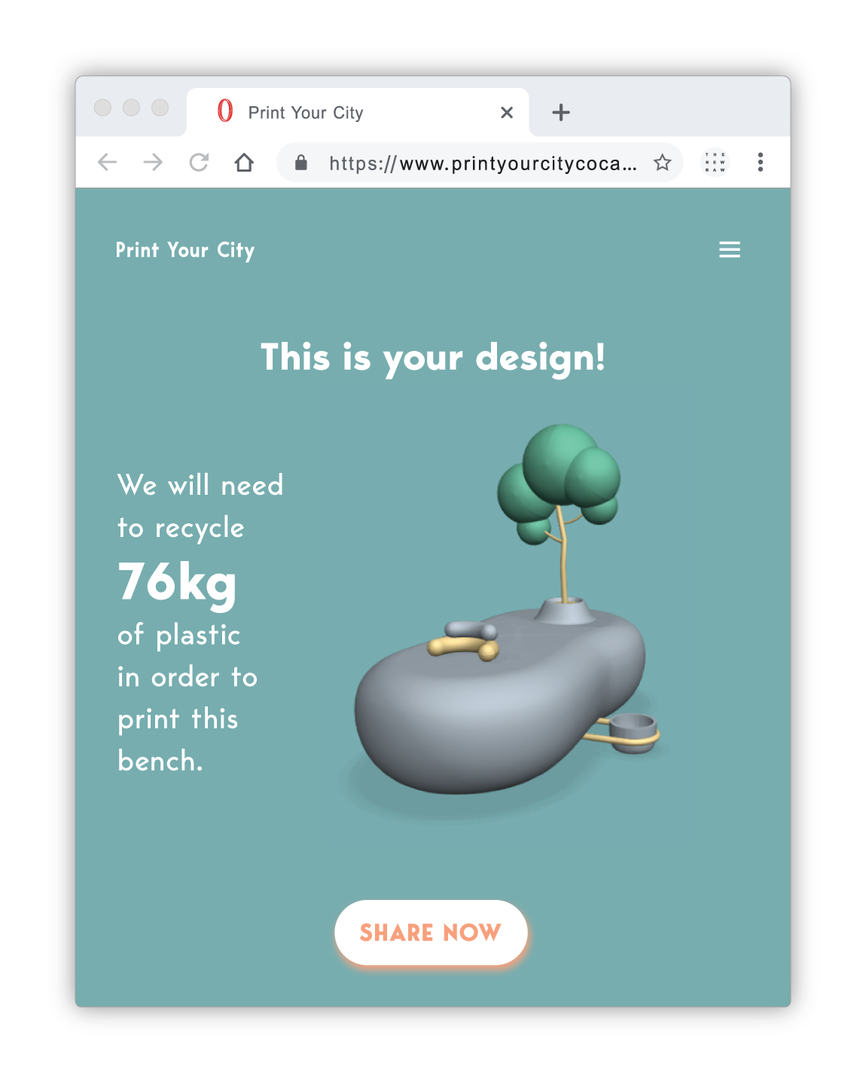
Task: Select the Print Your City tab
Action: [x=358, y=112]
